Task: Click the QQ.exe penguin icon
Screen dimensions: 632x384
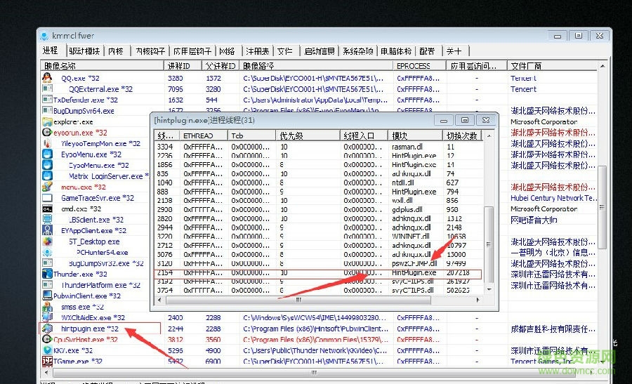Action: pos(47,78)
